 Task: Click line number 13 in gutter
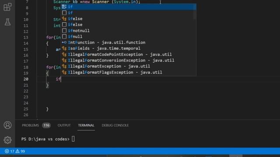click(x=26, y=38)
